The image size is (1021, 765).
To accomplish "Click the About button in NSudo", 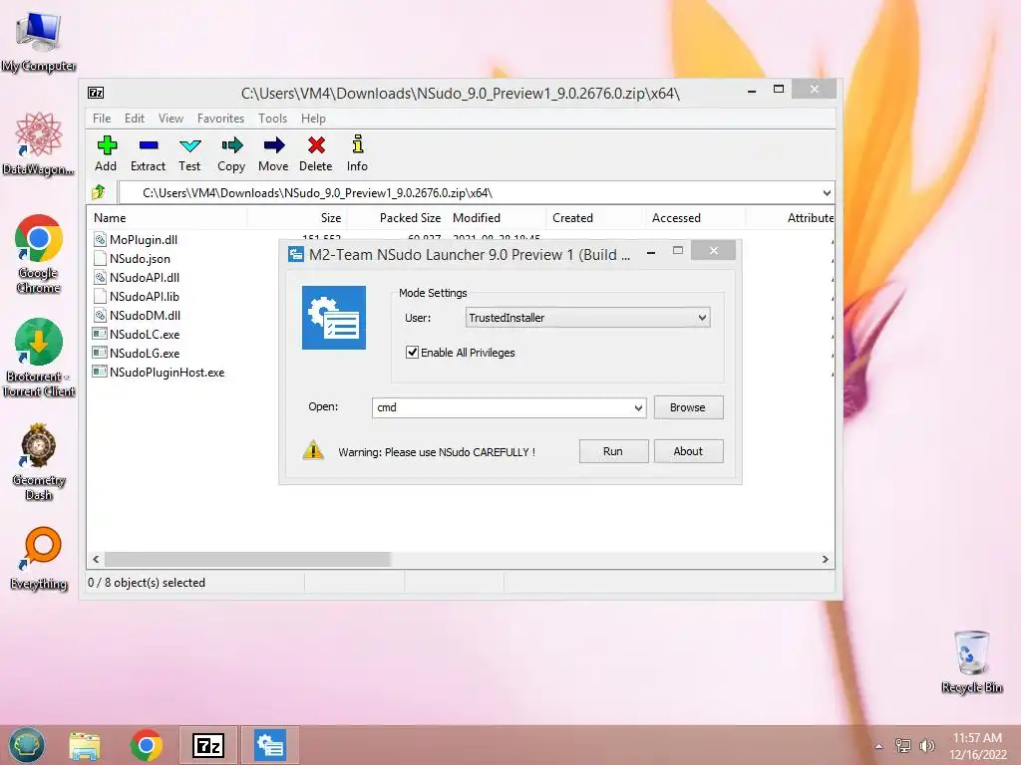I will click(x=688, y=451).
